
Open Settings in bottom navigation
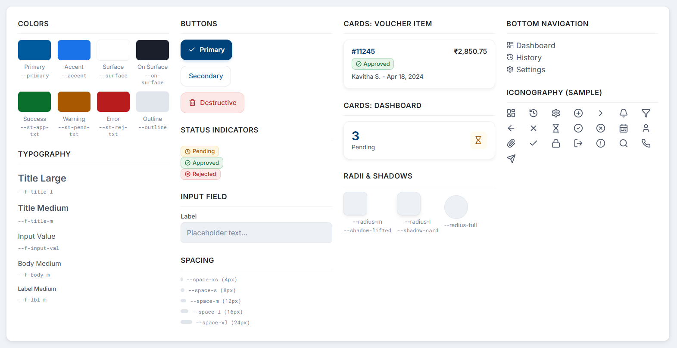pos(526,70)
